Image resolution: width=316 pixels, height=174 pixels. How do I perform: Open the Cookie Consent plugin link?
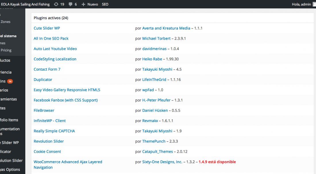(x=47, y=151)
